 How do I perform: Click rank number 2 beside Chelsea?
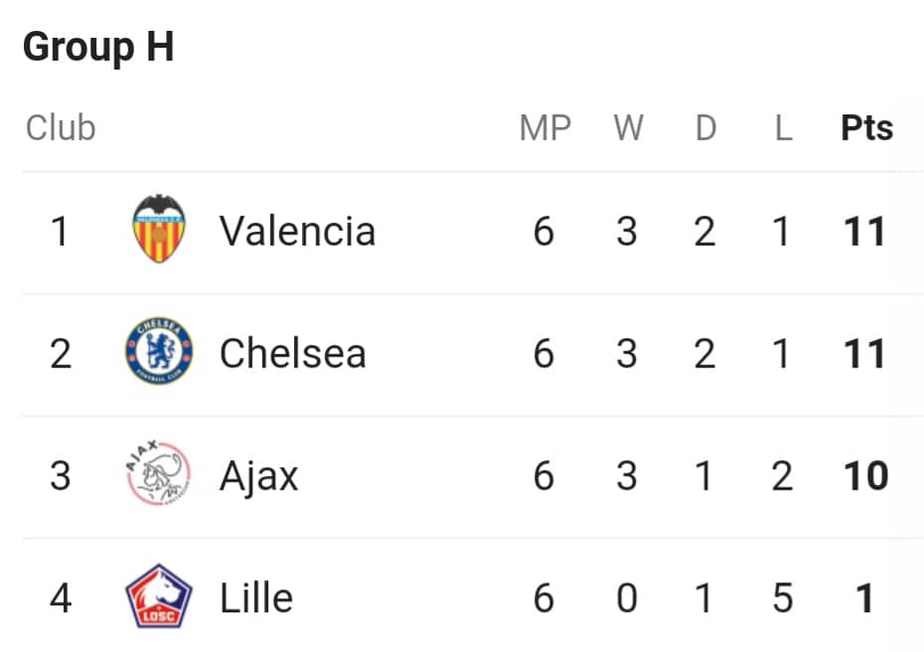point(61,354)
